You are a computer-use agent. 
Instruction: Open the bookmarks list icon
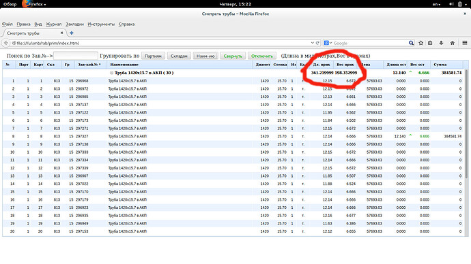[430, 43]
